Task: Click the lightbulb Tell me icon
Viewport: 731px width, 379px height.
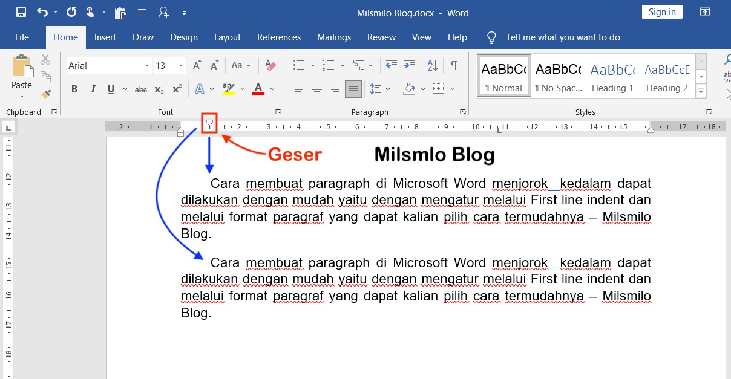Action: click(492, 37)
